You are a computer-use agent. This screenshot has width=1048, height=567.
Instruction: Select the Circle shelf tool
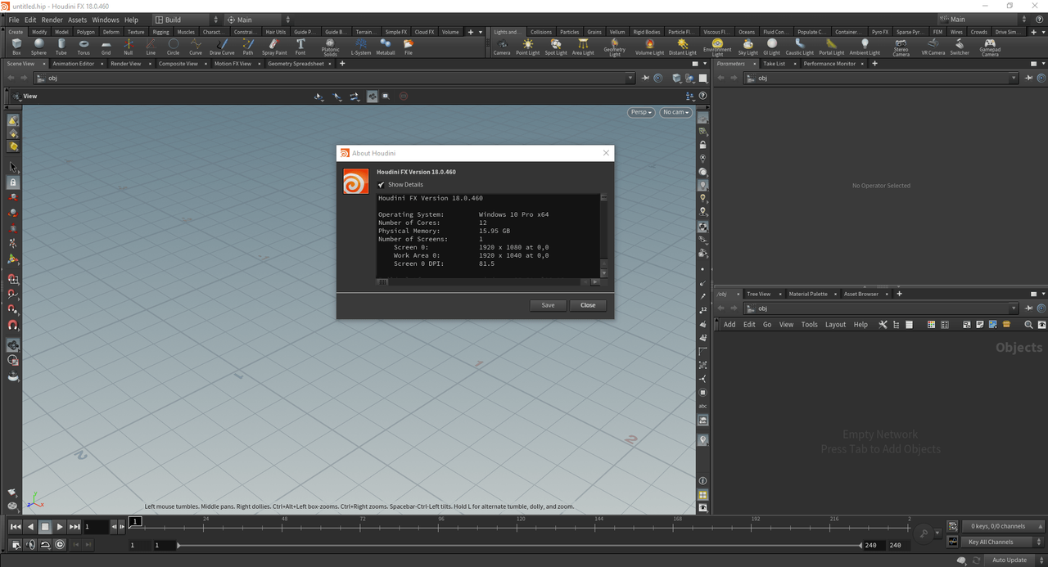pos(173,47)
